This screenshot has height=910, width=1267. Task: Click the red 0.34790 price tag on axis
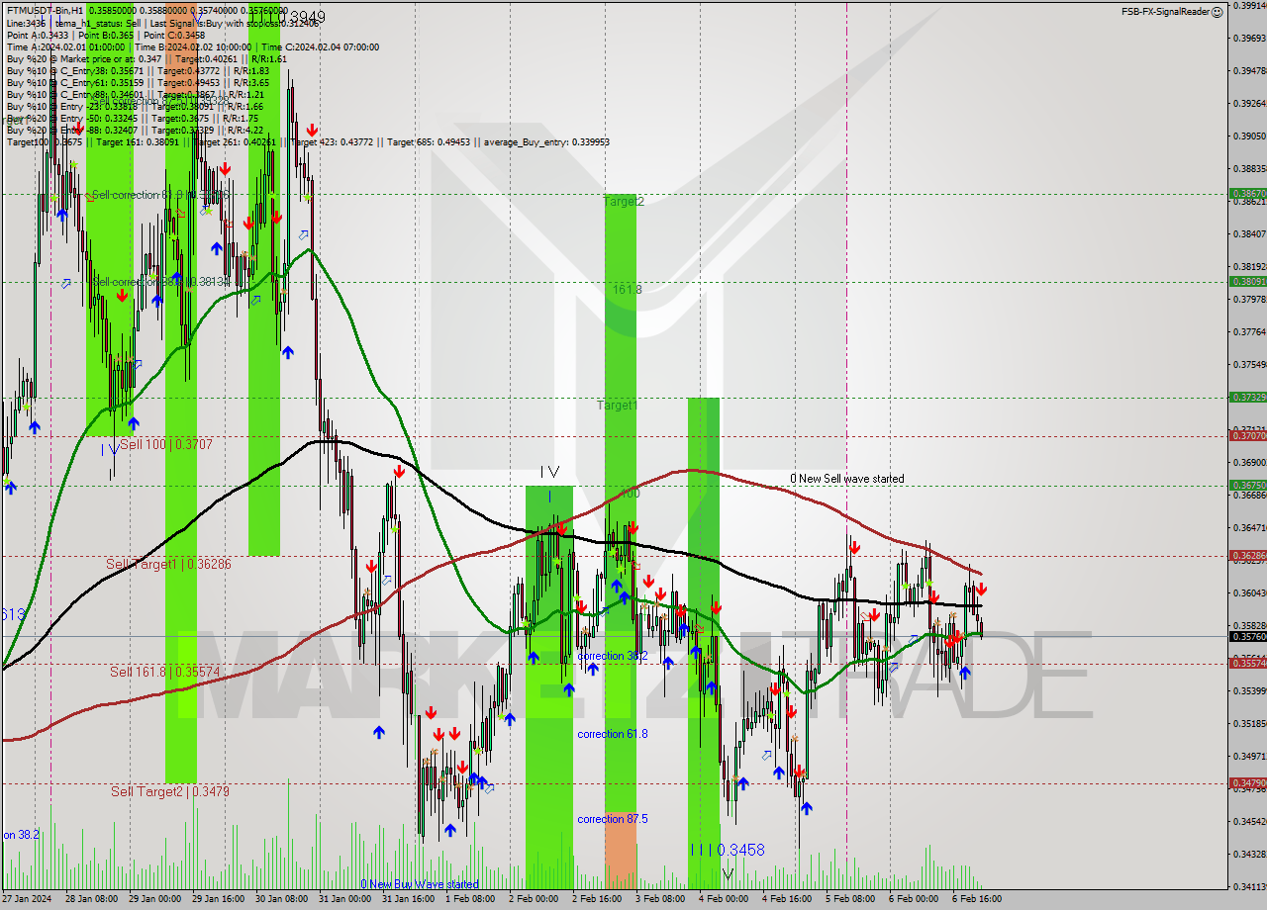pyautogui.click(x=1247, y=782)
